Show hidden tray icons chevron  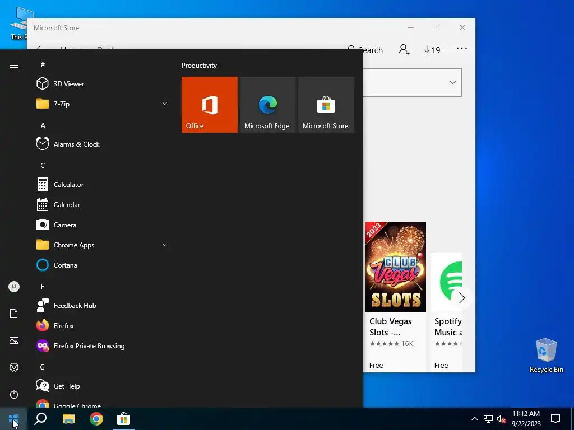pyautogui.click(x=474, y=419)
